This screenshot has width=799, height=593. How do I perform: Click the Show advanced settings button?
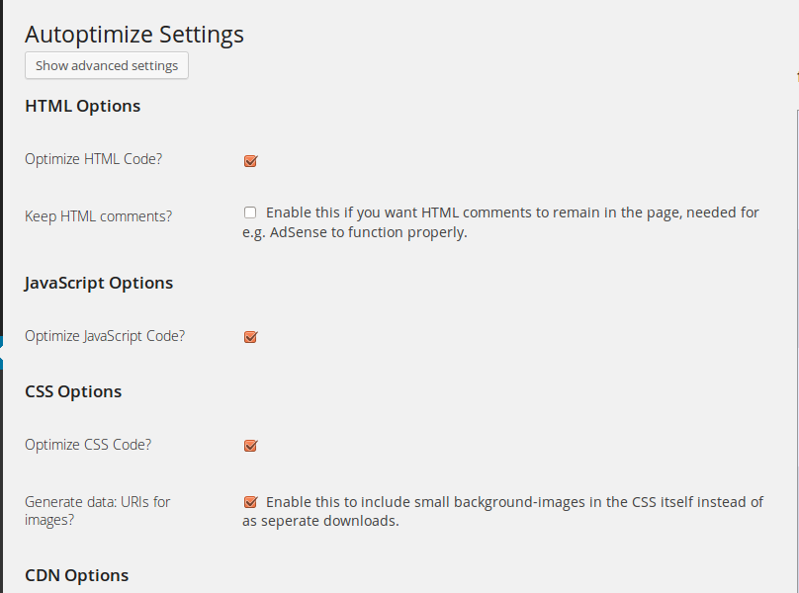coord(107,66)
